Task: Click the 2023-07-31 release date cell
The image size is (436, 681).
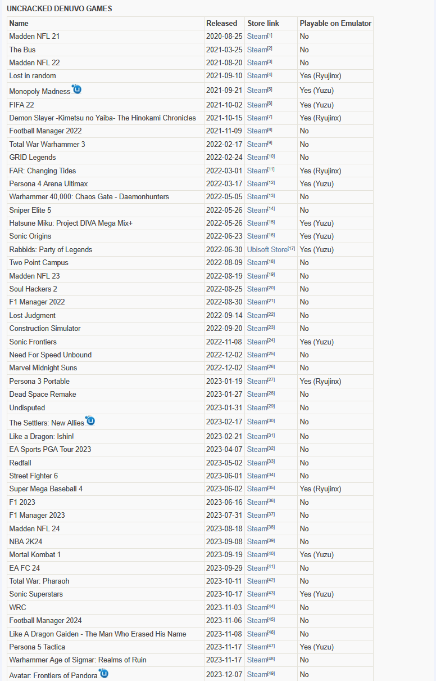Action: pyautogui.click(x=224, y=516)
